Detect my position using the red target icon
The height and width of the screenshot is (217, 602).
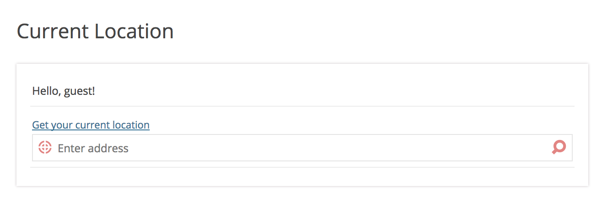pos(45,147)
